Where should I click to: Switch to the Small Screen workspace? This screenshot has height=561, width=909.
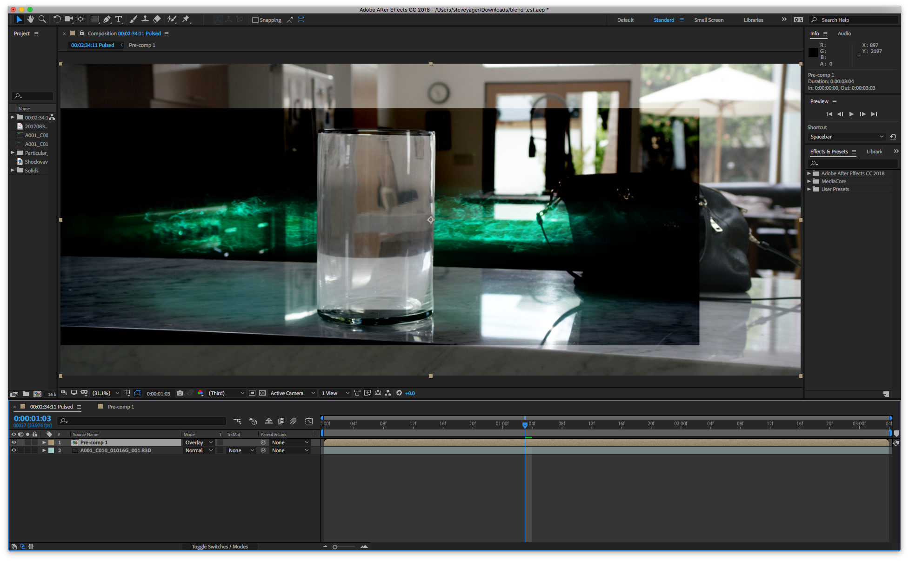(708, 20)
